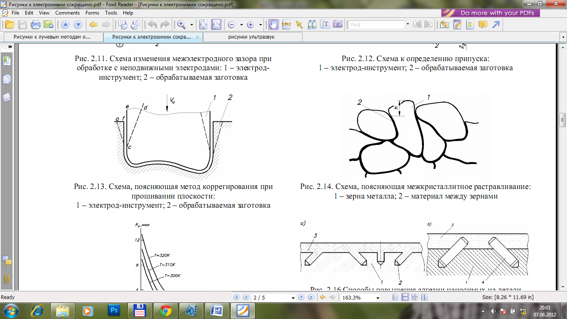Go to previous page with blue up arrow
Viewport: 567px width, 319px height.
point(65,25)
